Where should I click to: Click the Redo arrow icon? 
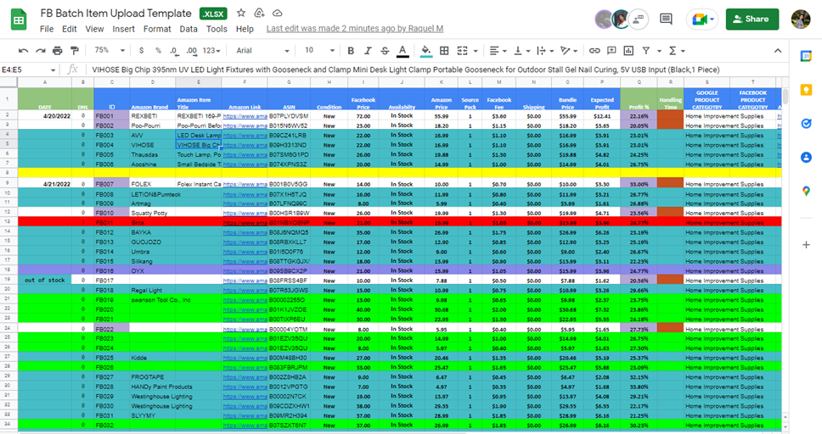coord(41,51)
